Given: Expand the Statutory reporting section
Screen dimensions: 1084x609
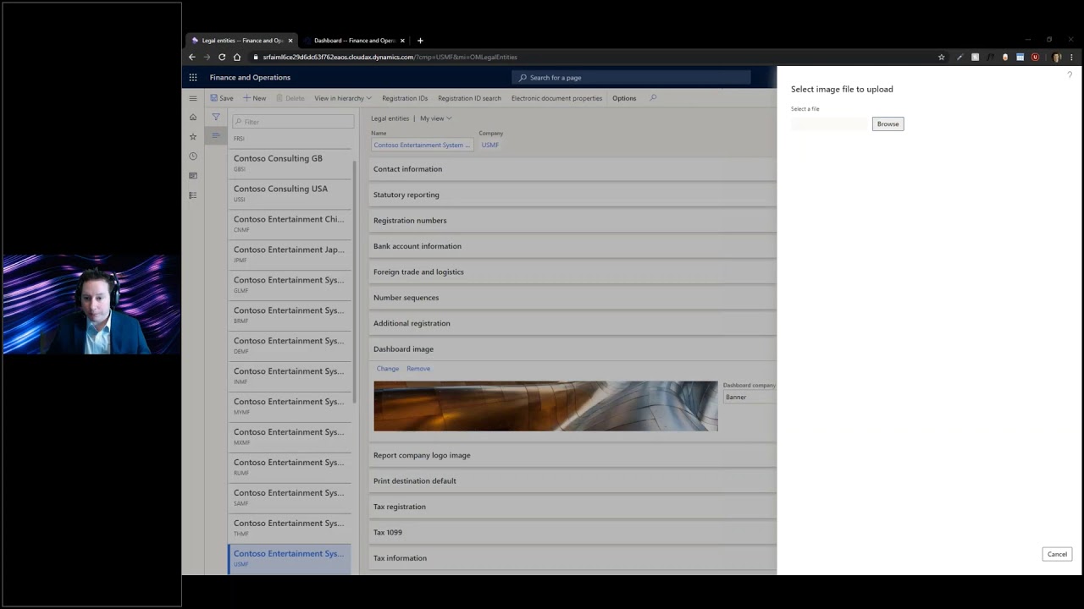Looking at the screenshot, I should pyautogui.click(x=573, y=195).
